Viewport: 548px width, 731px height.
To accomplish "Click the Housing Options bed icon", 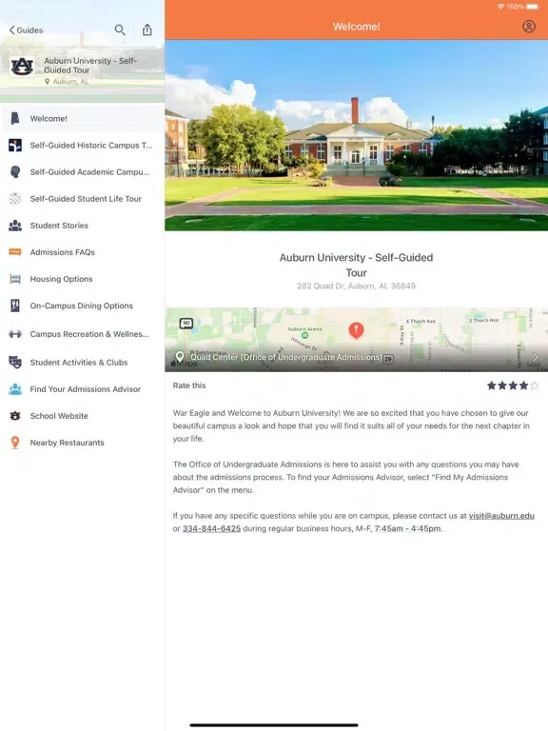I will tap(15, 279).
